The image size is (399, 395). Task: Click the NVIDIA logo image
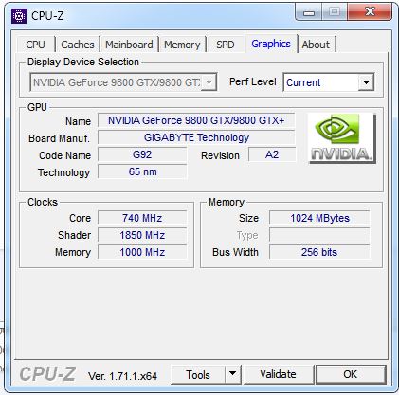point(342,138)
